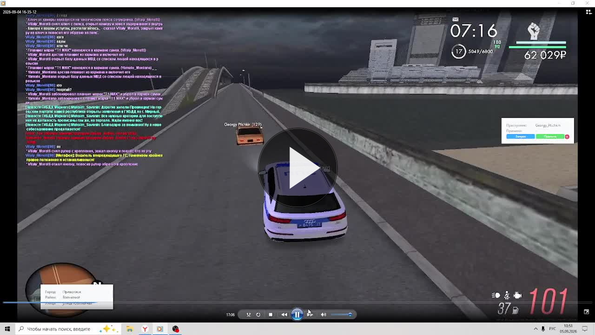The width and height of the screenshot is (595, 335).
Task: Click the green "Принять" button in the popup
Action: (550, 136)
